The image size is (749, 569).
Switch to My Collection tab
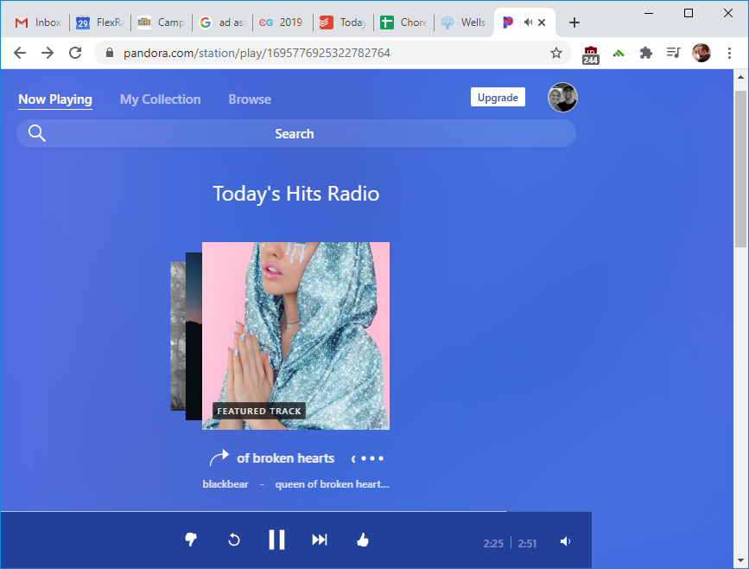[x=160, y=99]
